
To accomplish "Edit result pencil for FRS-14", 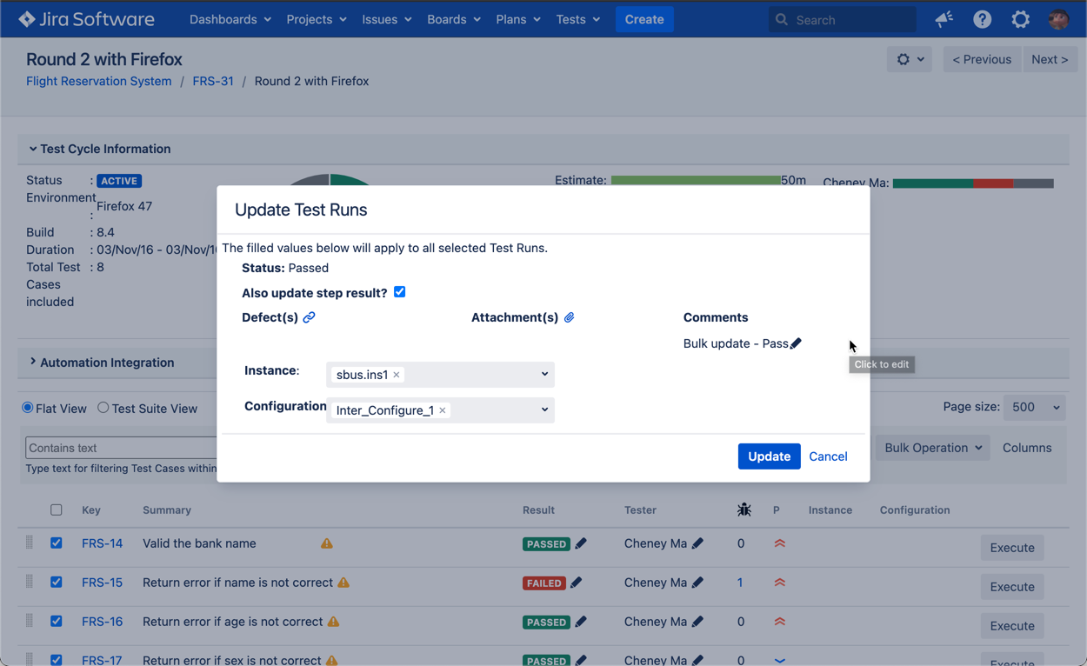I will coord(581,543).
